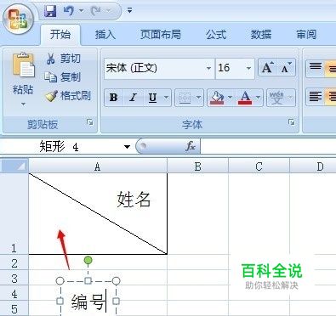Customize the Quick Access Toolbar
This screenshot has width=336, height=316.
129,11
